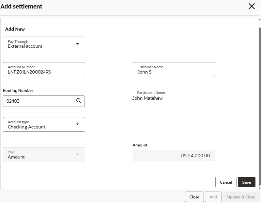Save the new settlement entry
The height and width of the screenshot is (203, 261).
246,182
